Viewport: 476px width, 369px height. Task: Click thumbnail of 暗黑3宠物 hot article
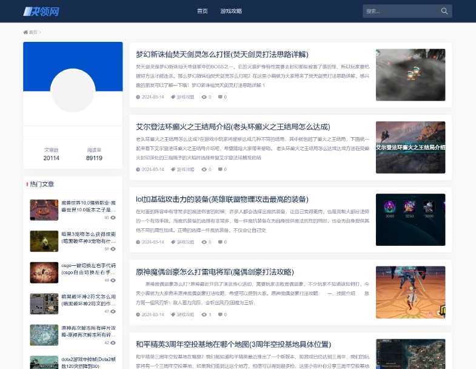coord(44,242)
